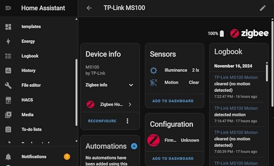Collapse the Home Assistant sidebar menu icon
This screenshot has height=166, width=274.
pyautogui.click(x=8, y=8)
